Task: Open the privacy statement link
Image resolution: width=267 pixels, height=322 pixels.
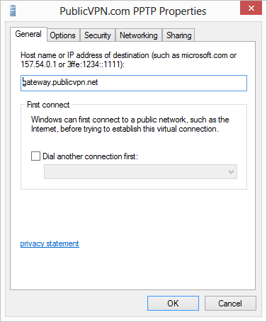Action: 50,243
